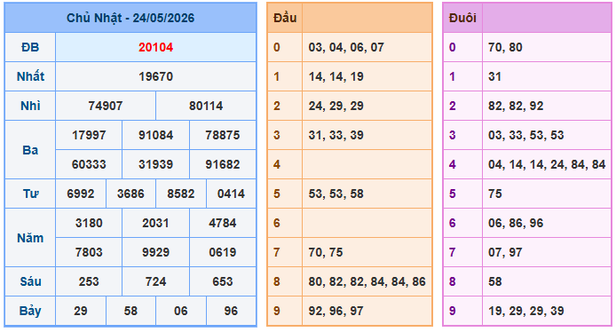
Task: Click the Nhì prize number 80114
Action: (206, 106)
